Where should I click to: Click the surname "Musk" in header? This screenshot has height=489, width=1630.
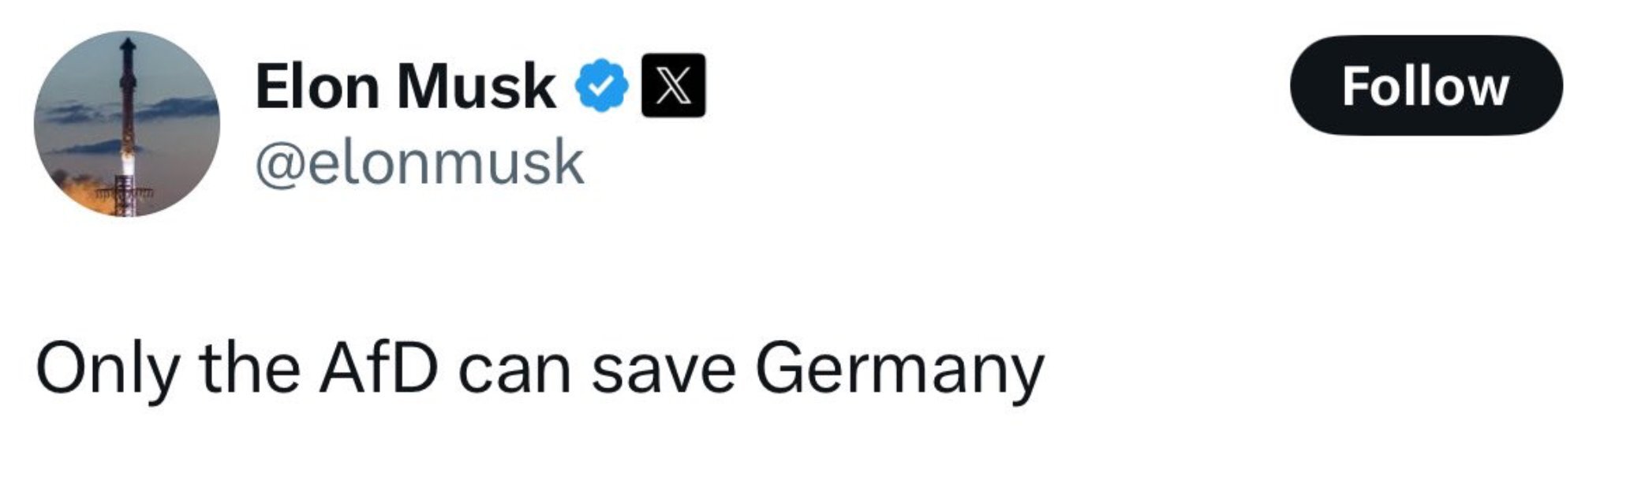[x=476, y=86]
